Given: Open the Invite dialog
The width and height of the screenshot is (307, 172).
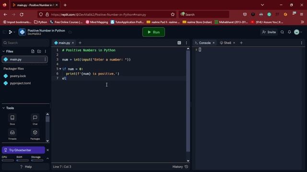Looking at the screenshot, I should 269,32.
